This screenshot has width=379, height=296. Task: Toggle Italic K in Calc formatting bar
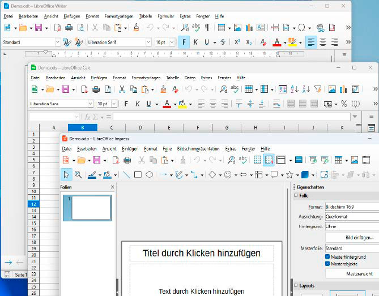coord(137,104)
